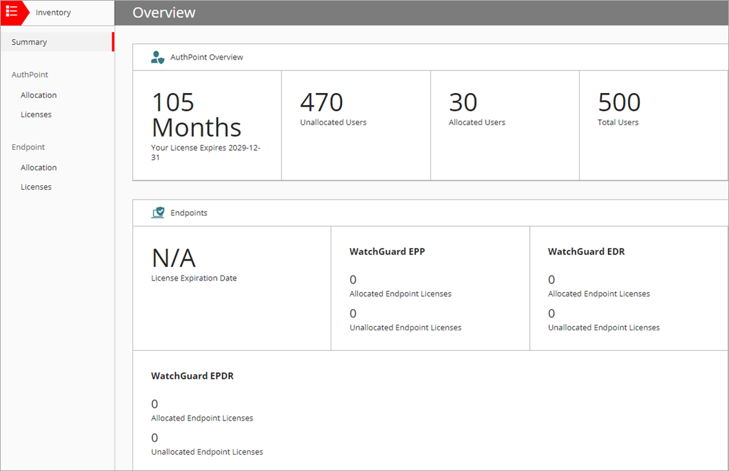
Task: Select the WatchGuard EDR card
Action: tap(629, 288)
